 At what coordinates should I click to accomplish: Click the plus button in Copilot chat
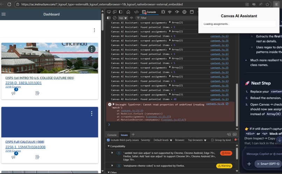pos(249,164)
